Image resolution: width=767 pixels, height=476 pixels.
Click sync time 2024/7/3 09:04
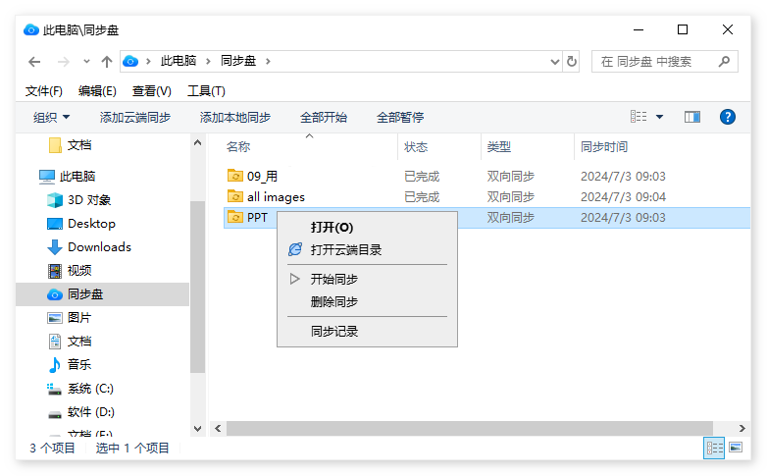pos(623,197)
